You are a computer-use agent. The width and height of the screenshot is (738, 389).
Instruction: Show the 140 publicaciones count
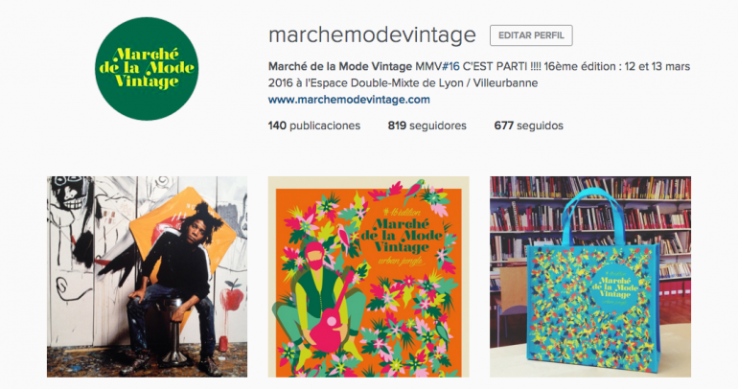click(314, 126)
